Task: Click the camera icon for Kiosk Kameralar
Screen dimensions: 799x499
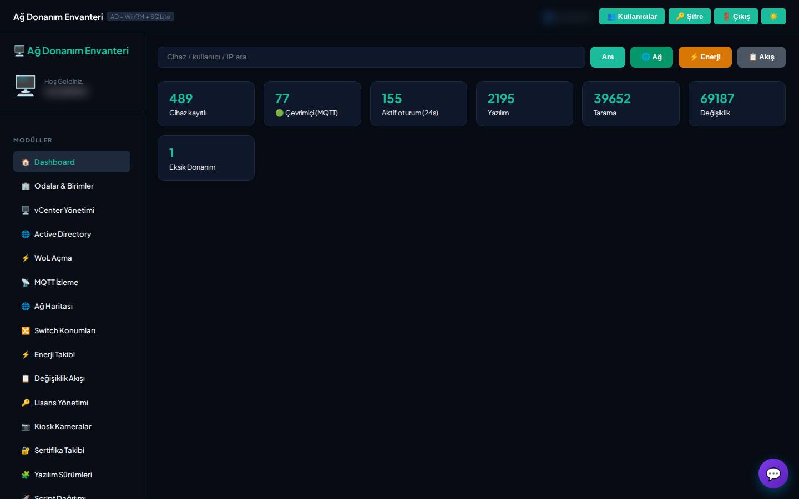Action: (x=26, y=427)
